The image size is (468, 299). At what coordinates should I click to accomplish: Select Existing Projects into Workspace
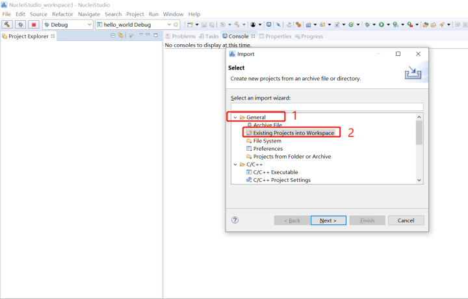click(x=293, y=133)
